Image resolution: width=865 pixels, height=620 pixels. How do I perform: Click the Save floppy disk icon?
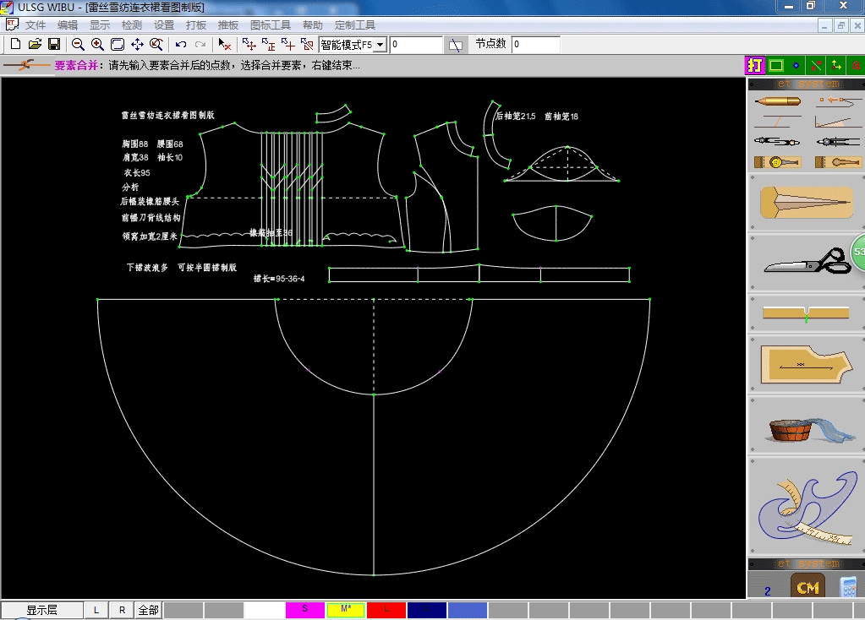54,44
